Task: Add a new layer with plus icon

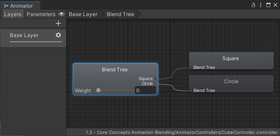Action: click(58, 23)
